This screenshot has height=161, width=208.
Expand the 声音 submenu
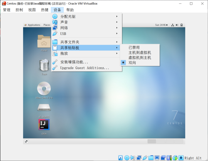pos(117,22)
